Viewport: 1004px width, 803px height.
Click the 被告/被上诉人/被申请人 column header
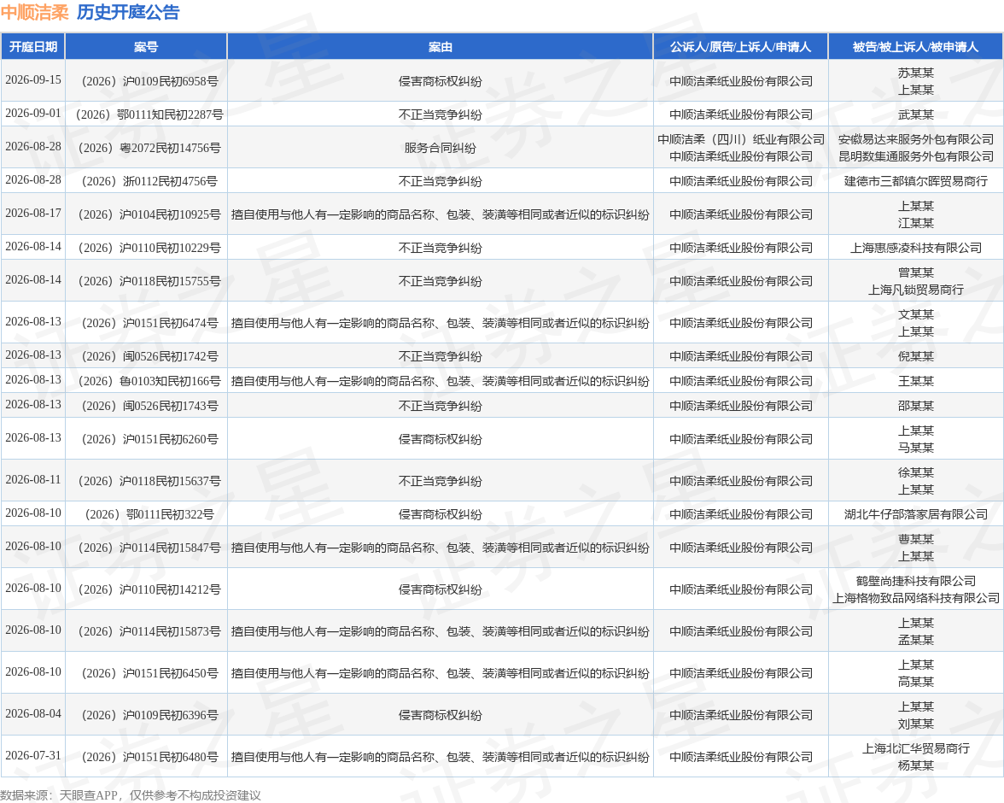[915, 47]
